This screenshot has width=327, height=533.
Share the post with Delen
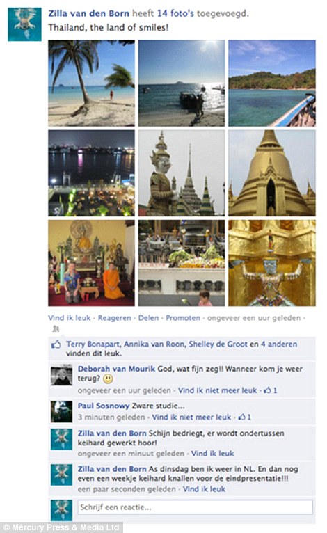tap(149, 318)
